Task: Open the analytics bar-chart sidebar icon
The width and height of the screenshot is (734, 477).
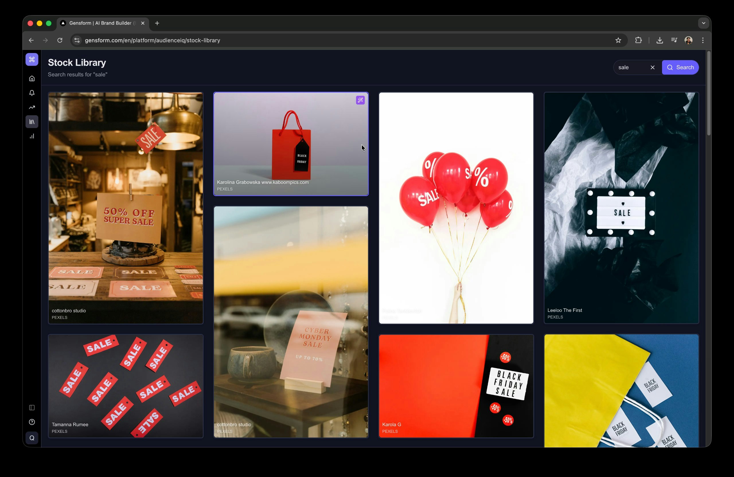Action: tap(32, 136)
